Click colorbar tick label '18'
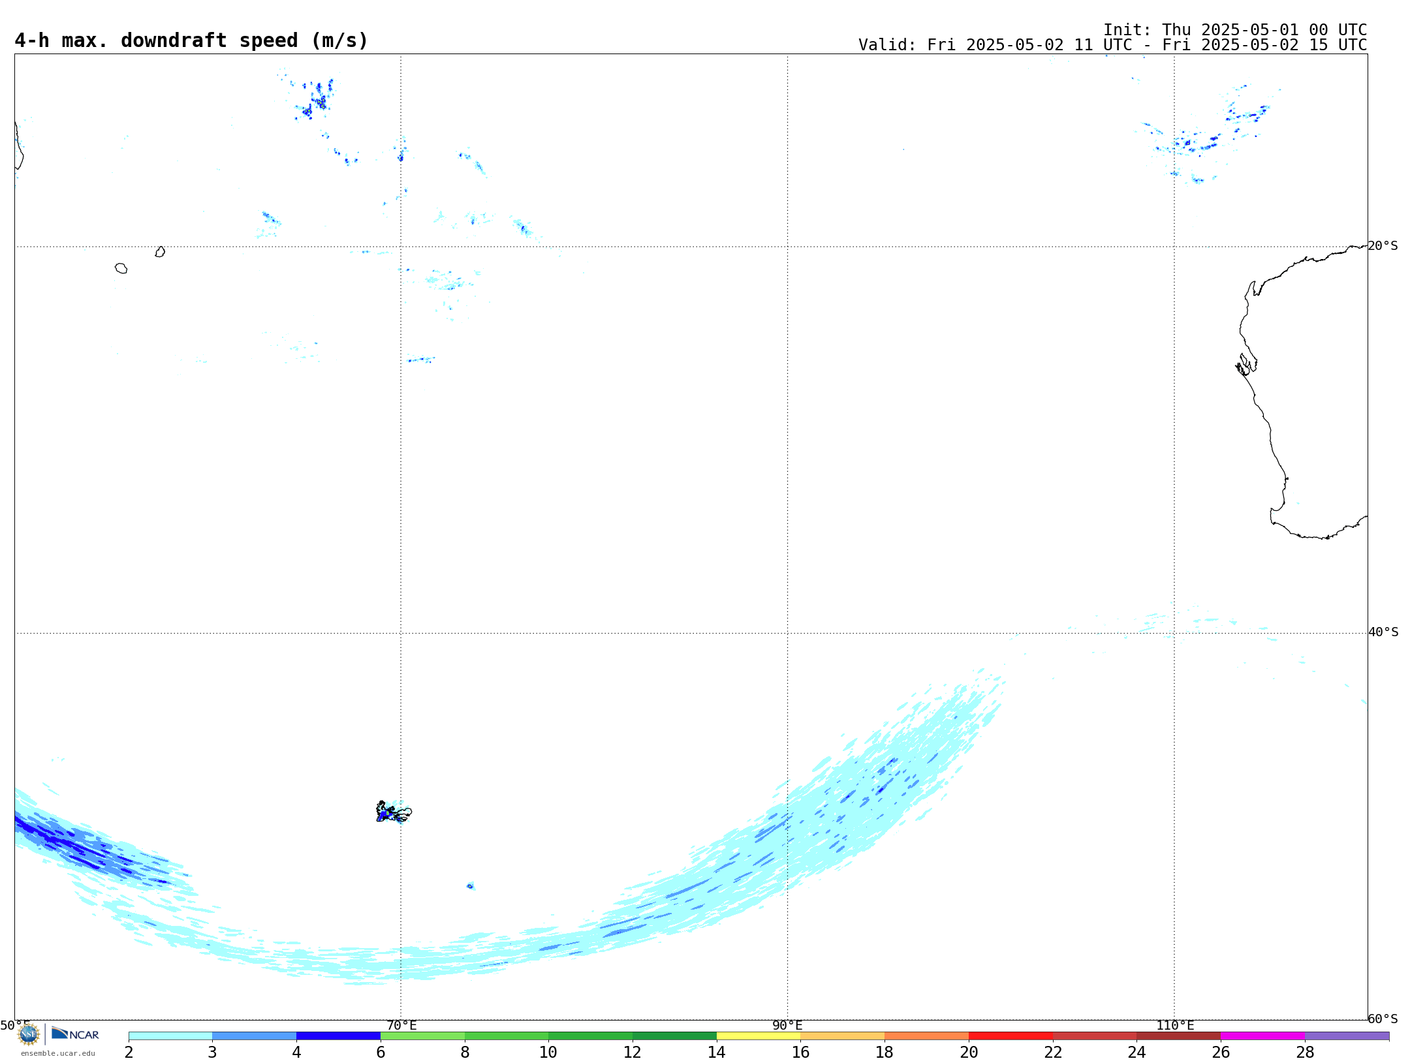This screenshot has width=1410, height=1061. tap(885, 1053)
